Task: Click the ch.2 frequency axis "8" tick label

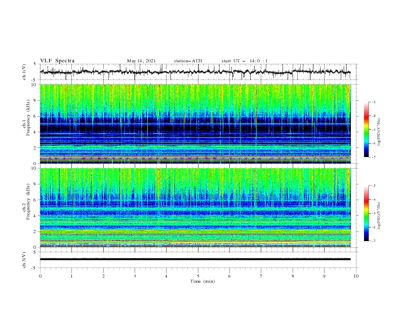Action: (x=36, y=184)
